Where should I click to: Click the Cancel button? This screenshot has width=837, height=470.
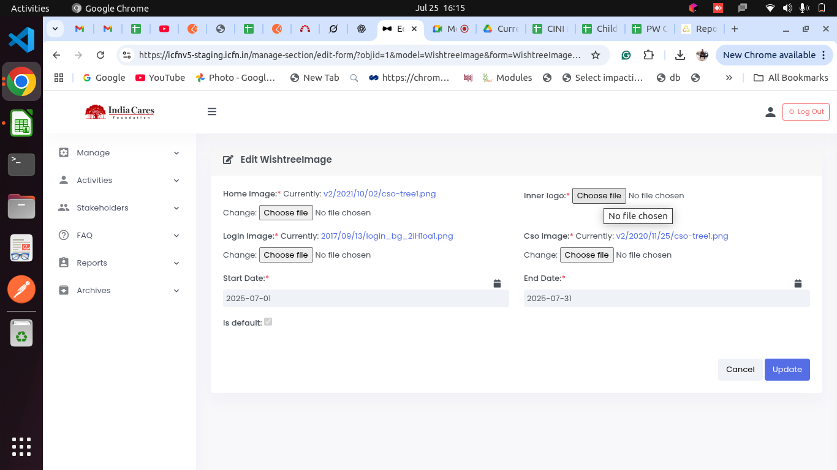pos(740,370)
